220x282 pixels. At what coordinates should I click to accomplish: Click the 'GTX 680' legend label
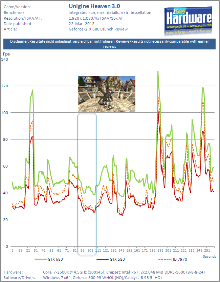pos(55,259)
